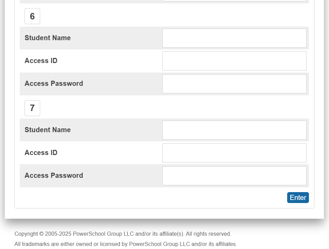The image size is (329, 249).
Task: Click the number 6 student badge
Action: pyautogui.click(x=32, y=16)
